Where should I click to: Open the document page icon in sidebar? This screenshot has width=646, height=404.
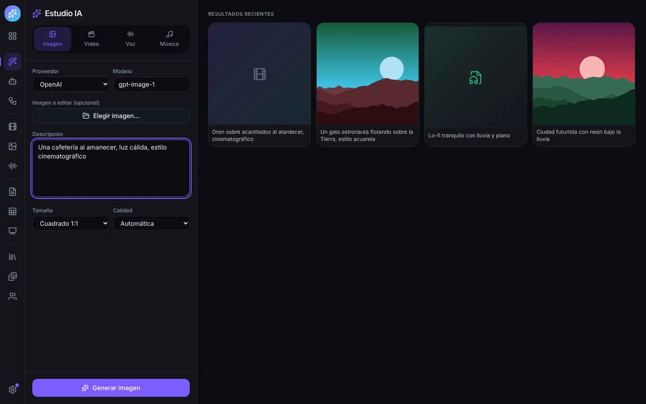13,192
